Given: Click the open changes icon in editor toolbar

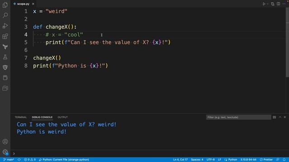Looking at the screenshot, I should point(273,4).
